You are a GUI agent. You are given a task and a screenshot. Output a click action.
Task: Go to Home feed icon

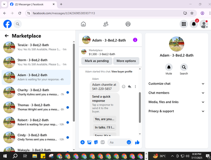point(83,24)
